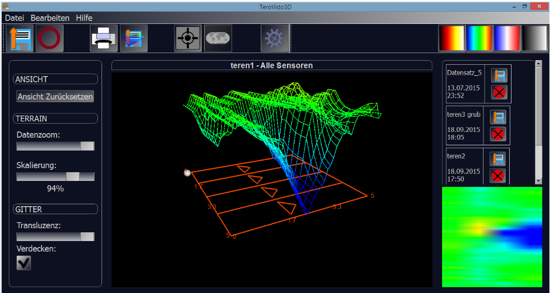Load the Datensatz_5 dataset via its icon
The image size is (550, 293).
499,75
